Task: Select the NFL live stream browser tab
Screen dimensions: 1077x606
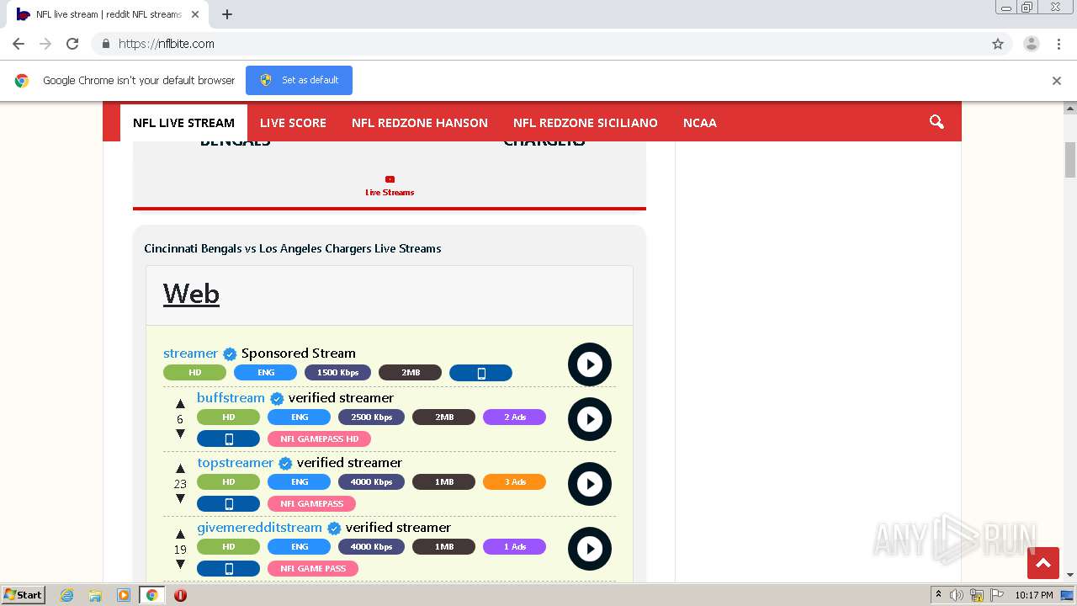Action: coord(108,14)
